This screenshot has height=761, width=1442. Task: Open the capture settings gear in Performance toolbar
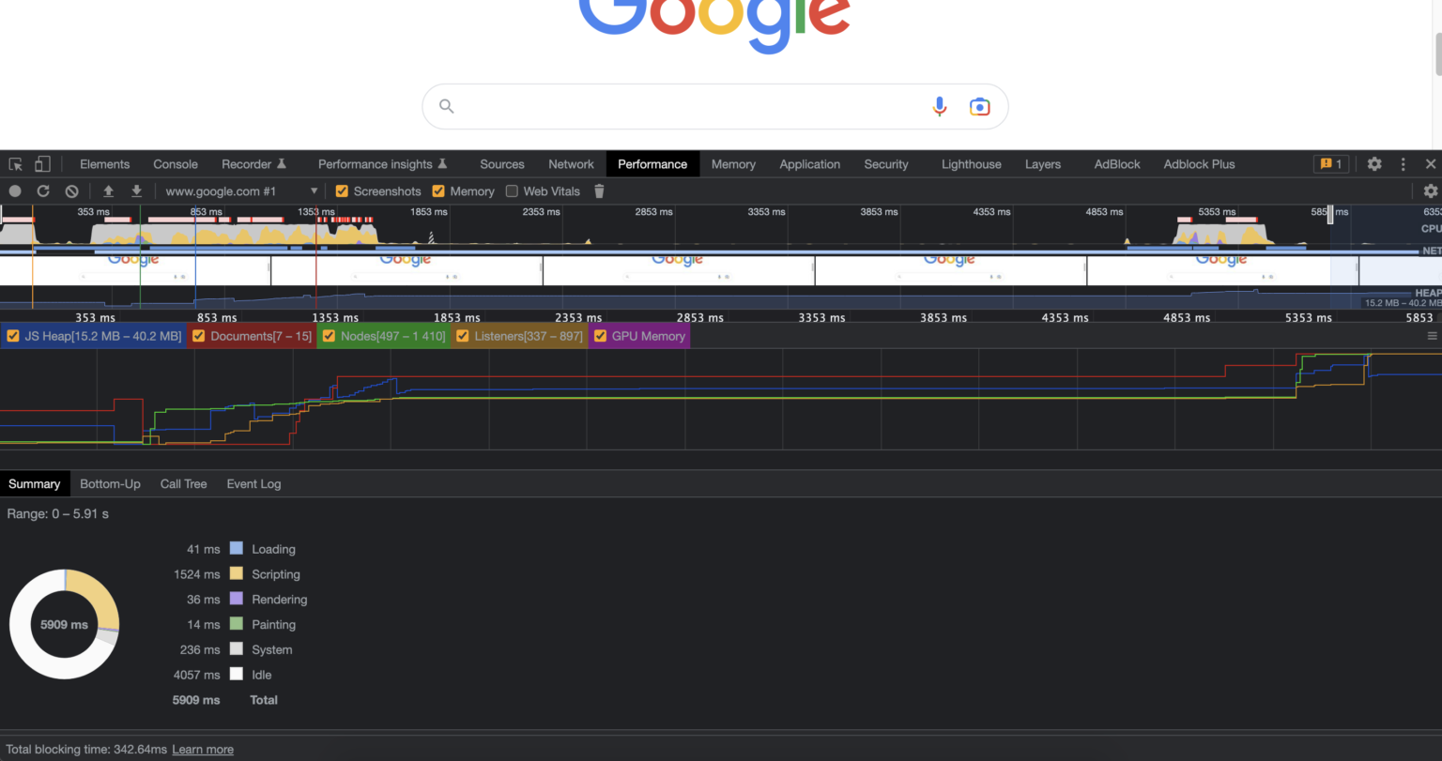point(1430,191)
